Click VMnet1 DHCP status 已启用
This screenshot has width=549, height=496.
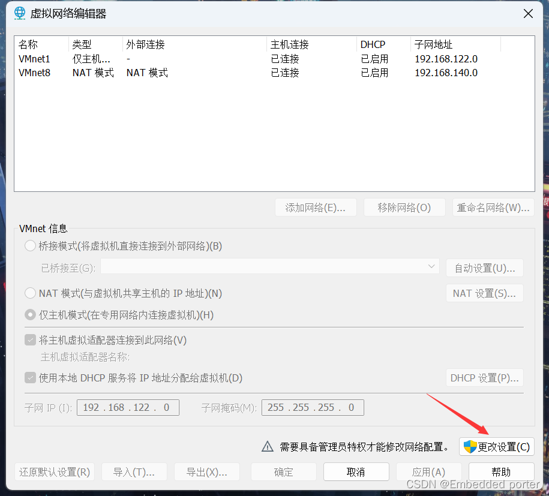pos(374,59)
